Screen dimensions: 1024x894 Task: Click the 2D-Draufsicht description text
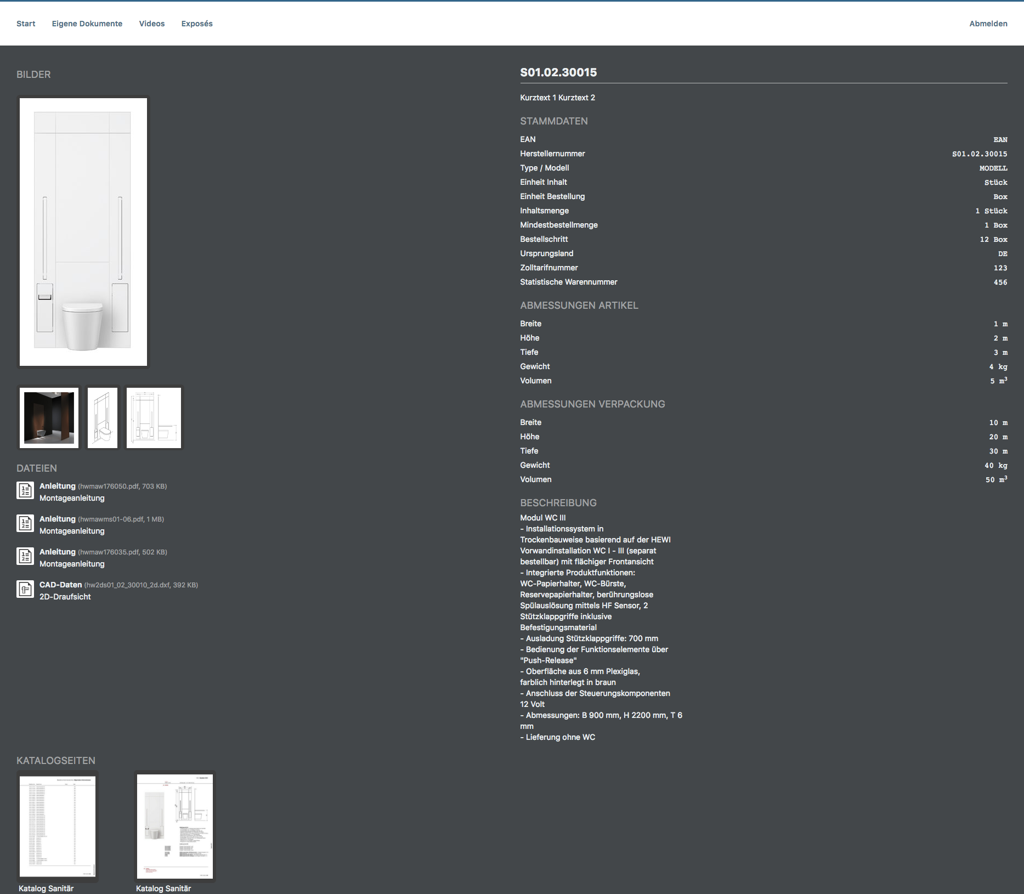click(65, 597)
